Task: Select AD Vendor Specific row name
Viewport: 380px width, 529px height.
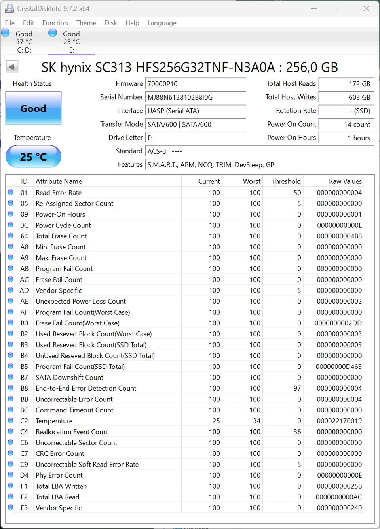Action: point(59,290)
